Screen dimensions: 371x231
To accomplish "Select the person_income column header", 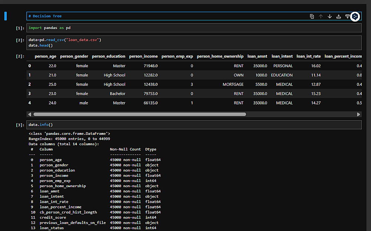I will tap(143, 56).
